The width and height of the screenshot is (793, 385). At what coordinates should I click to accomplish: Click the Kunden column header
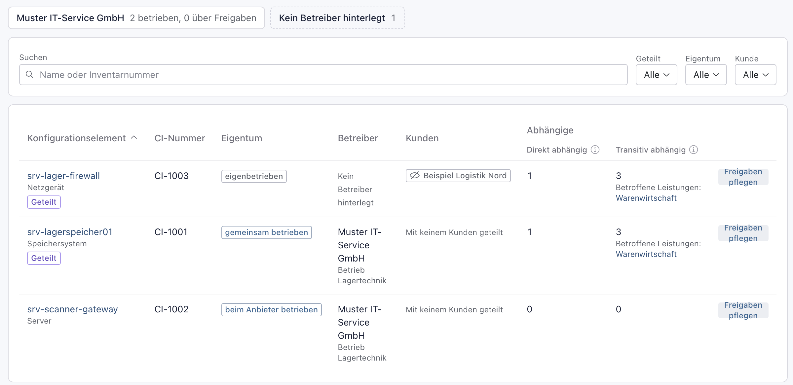(x=422, y=138)
